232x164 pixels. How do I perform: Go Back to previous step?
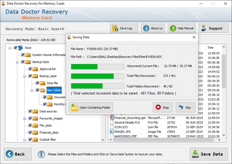[18, 154]
